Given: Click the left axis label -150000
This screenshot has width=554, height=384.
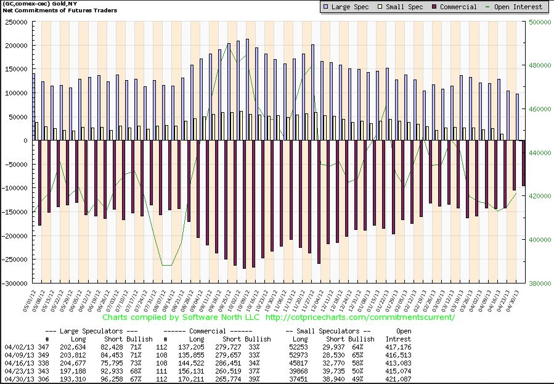Looking at the screenshot, I should click(x=15, y=212).
